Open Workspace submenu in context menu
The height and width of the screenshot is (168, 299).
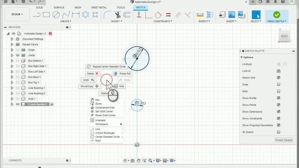tap(107, 124)
